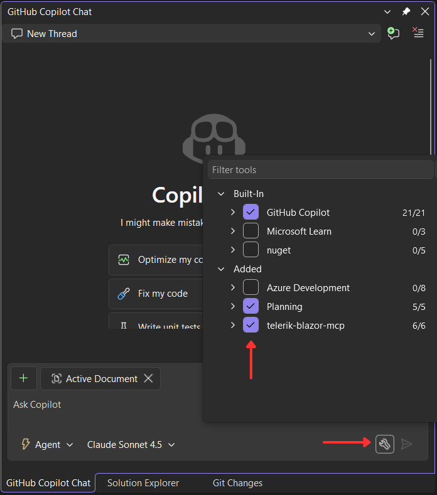
Task: Remove the Active Document attachment
Action: click(x=148, y=378)
